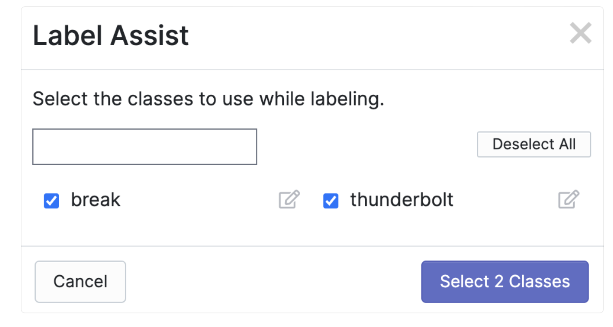Click the class selection instruction text
613x327 pixels.
click(x=208, y=99)
